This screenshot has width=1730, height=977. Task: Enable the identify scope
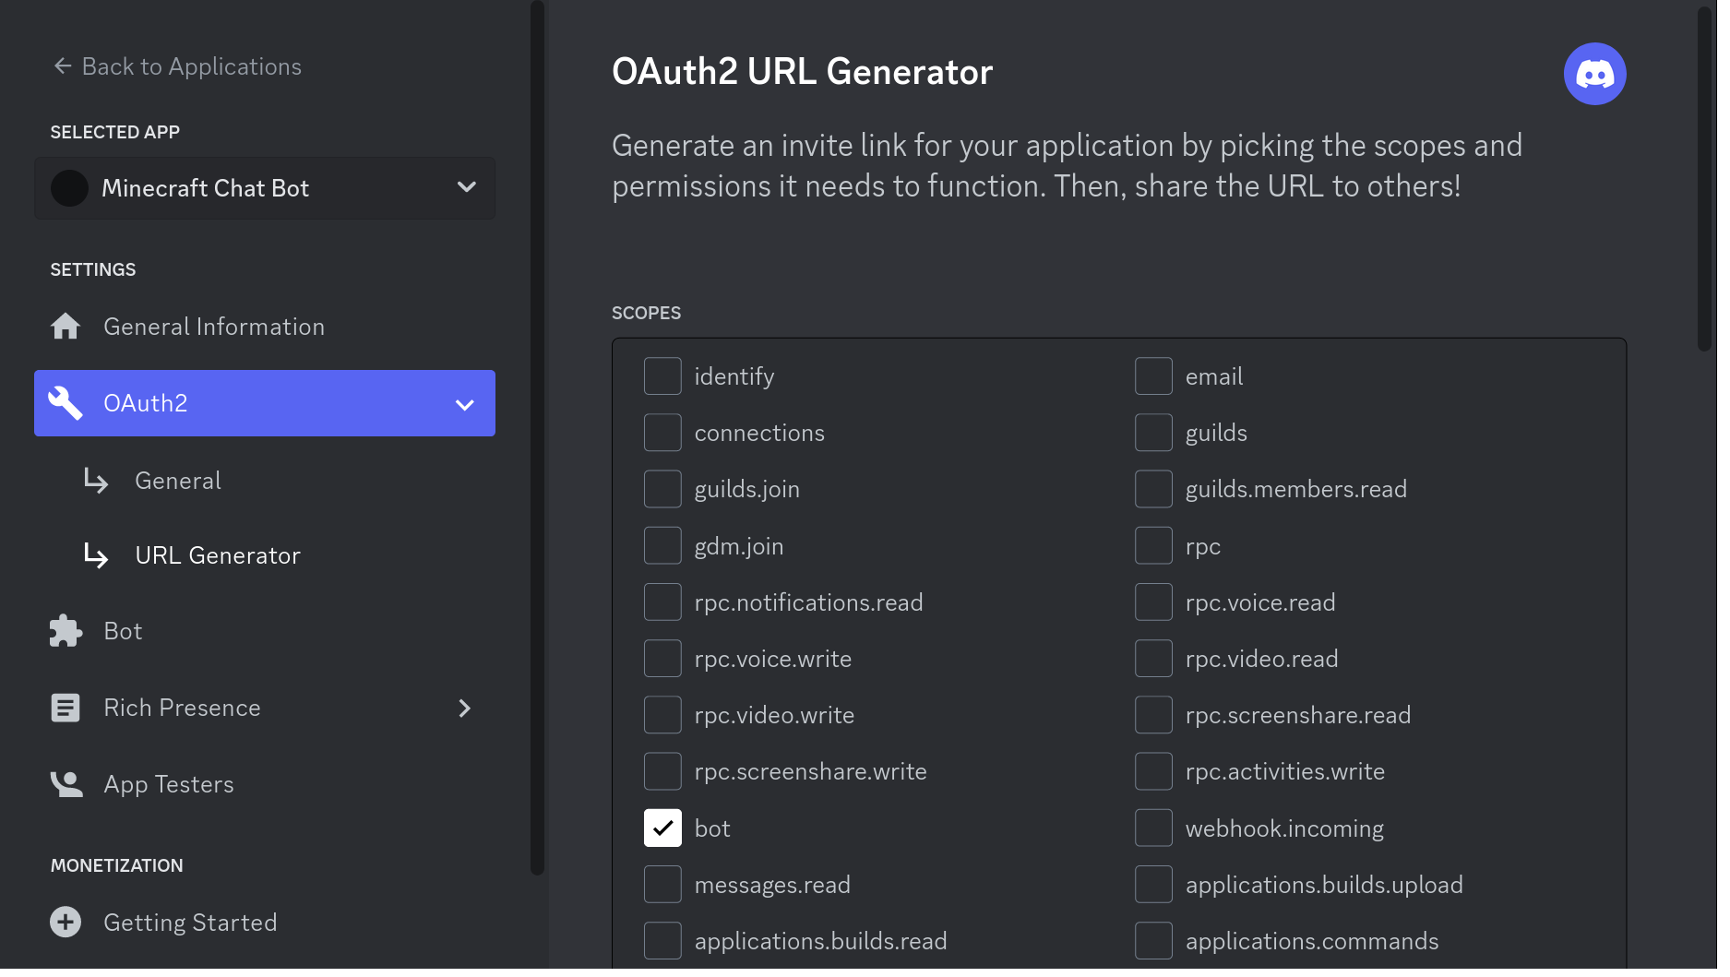click(x=662, y=375)
